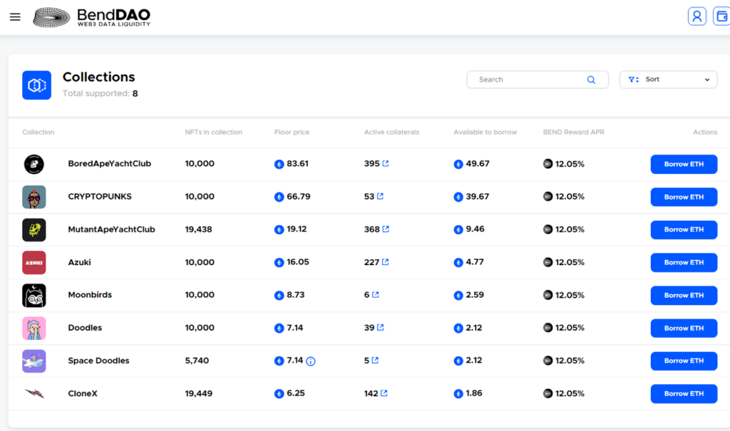
Task: Click the Active collaterals column header
Action: coord(391,133)
